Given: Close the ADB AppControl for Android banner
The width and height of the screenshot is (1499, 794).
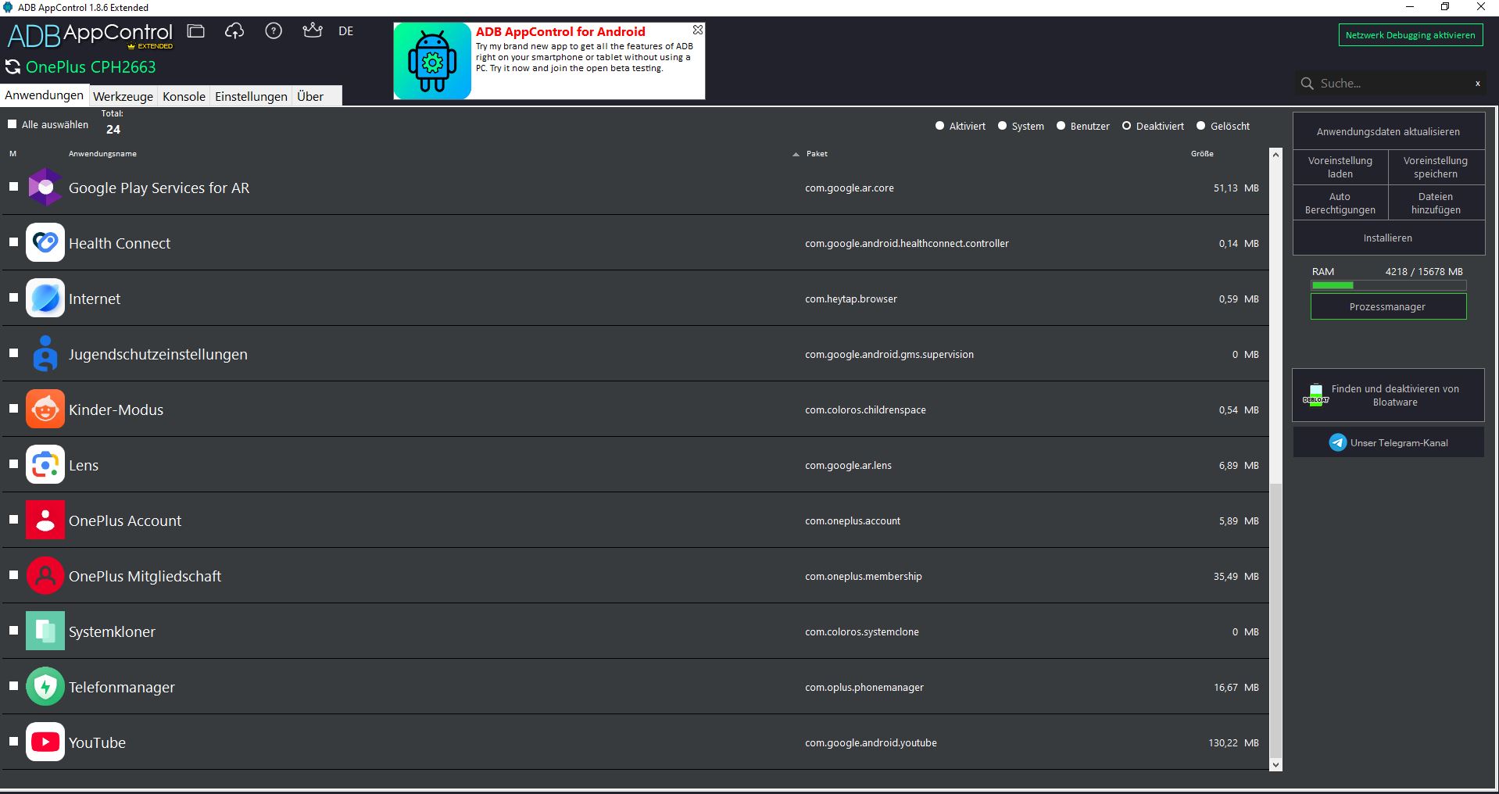Looking at the screenshot, I should click(698, 30).
